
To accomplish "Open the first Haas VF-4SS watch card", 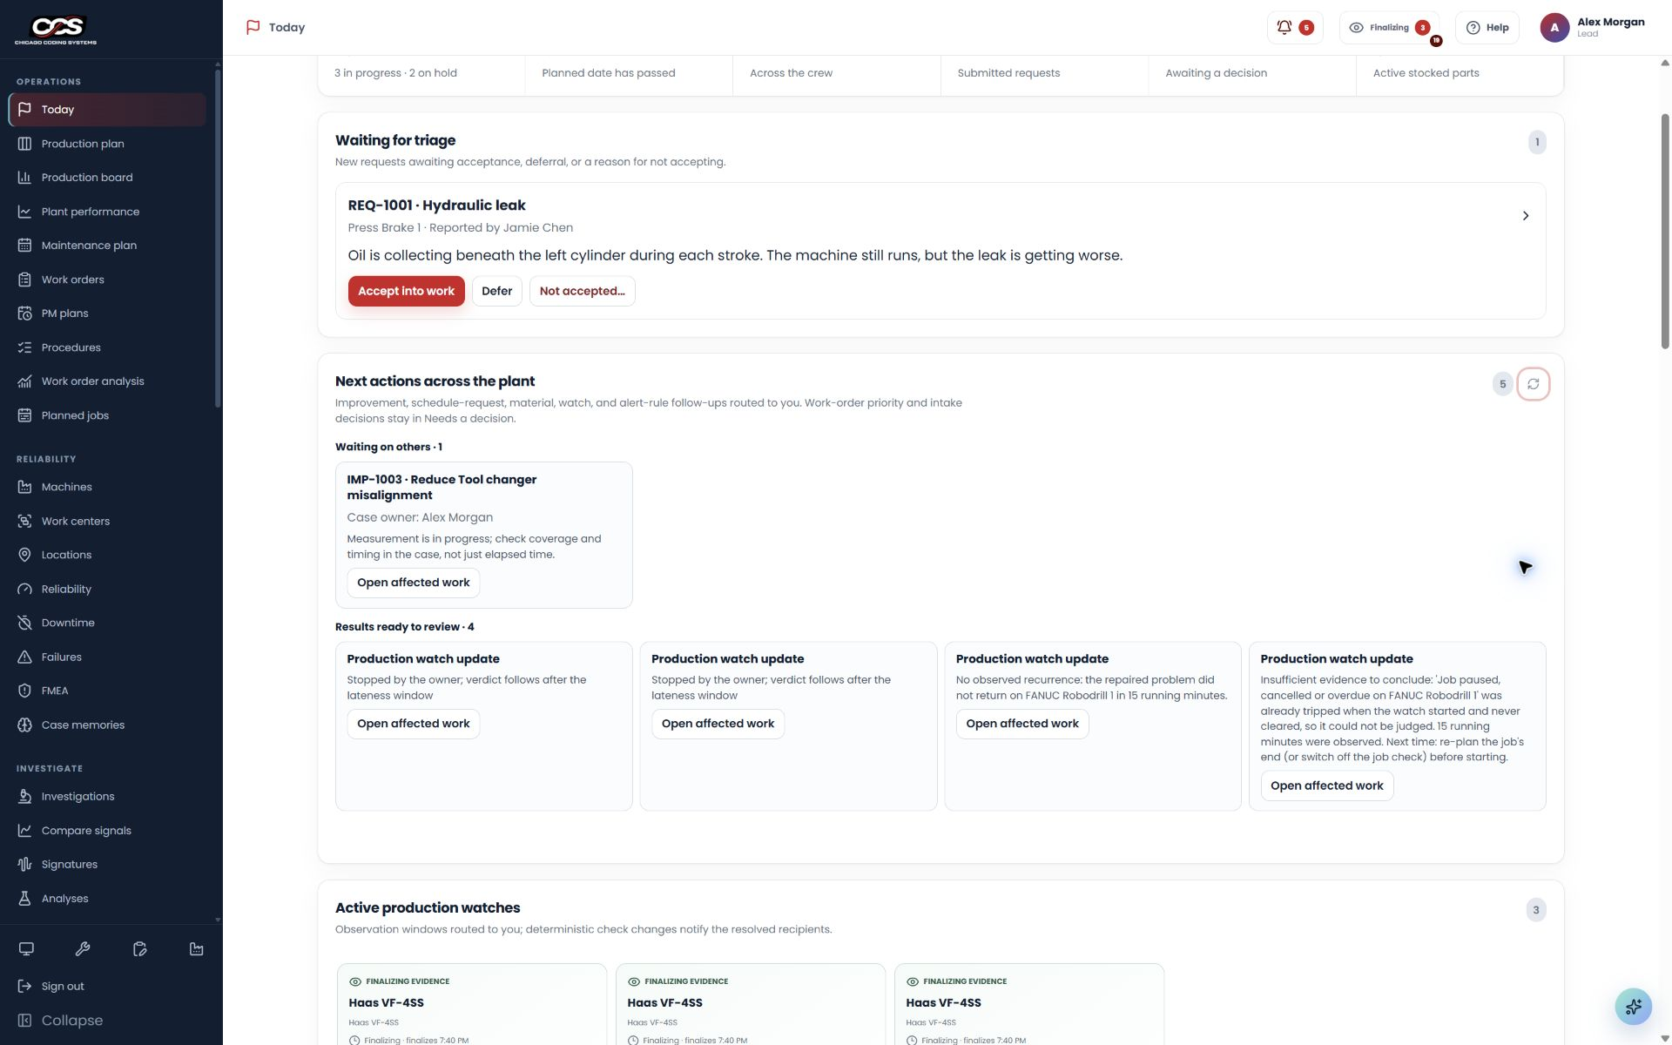I will (x=472, y=1003).
